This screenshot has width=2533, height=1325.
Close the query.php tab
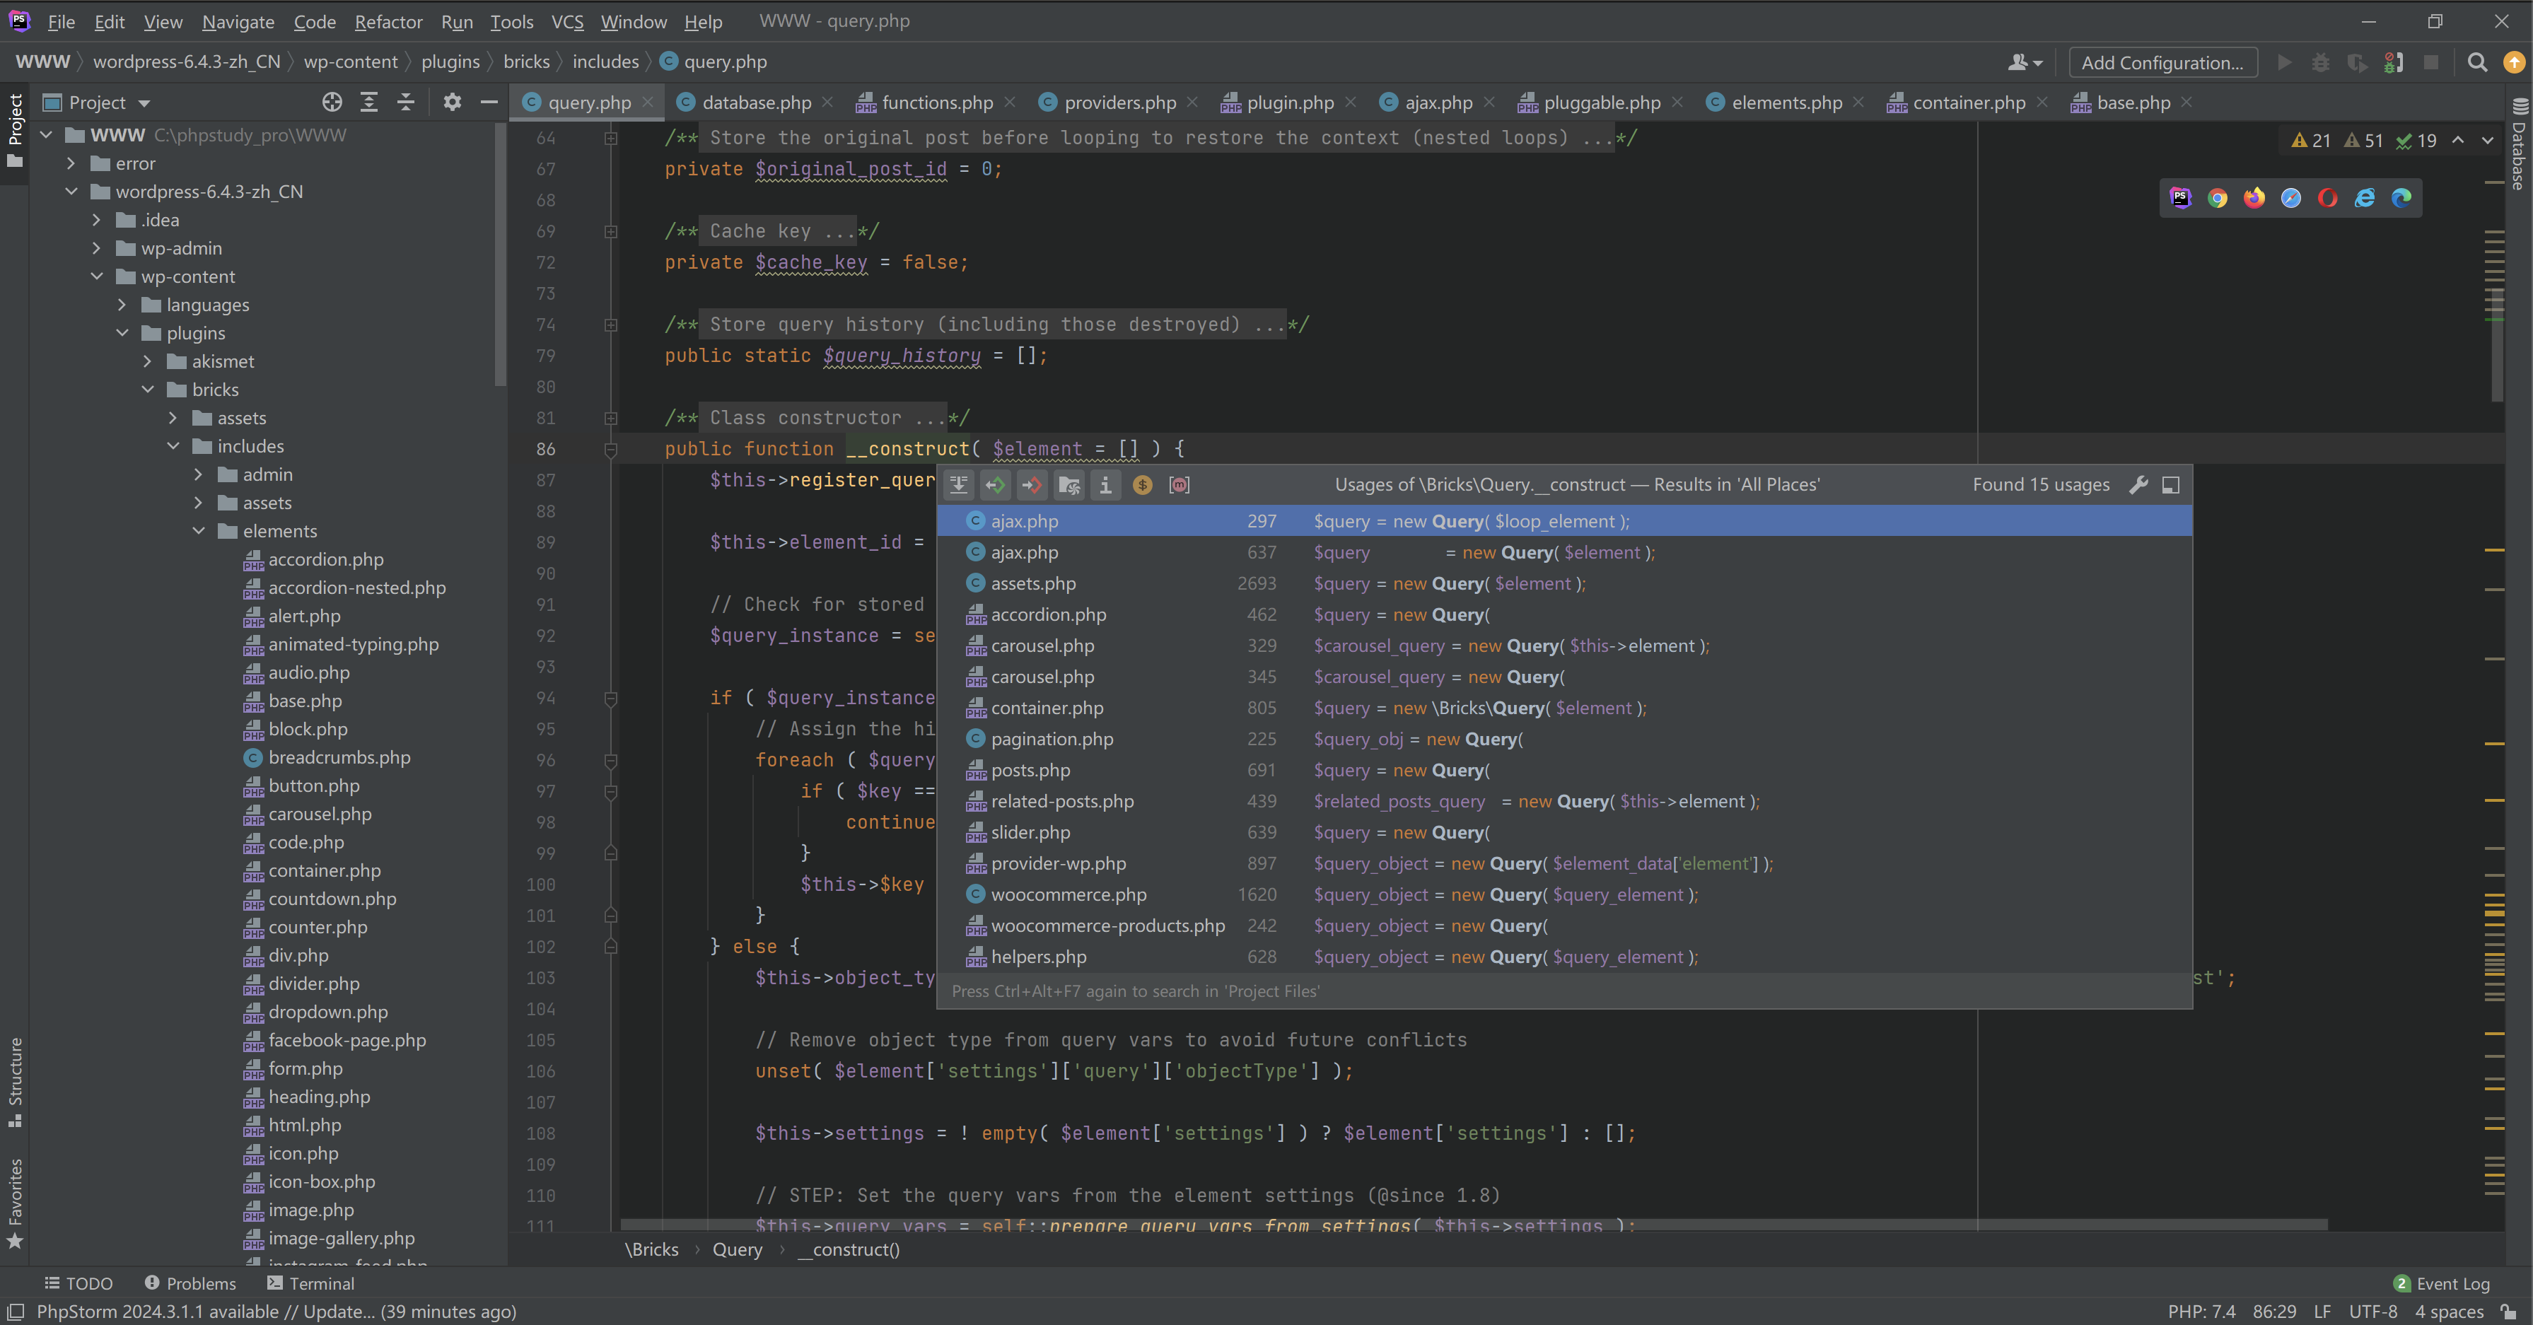pyautogui.click(x=647, y=103)
